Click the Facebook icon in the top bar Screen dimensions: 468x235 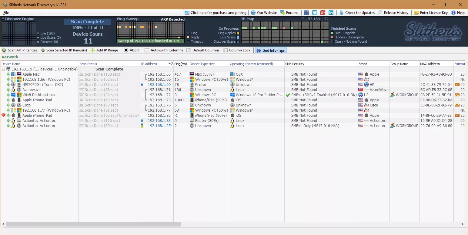[x=306, y=13]
